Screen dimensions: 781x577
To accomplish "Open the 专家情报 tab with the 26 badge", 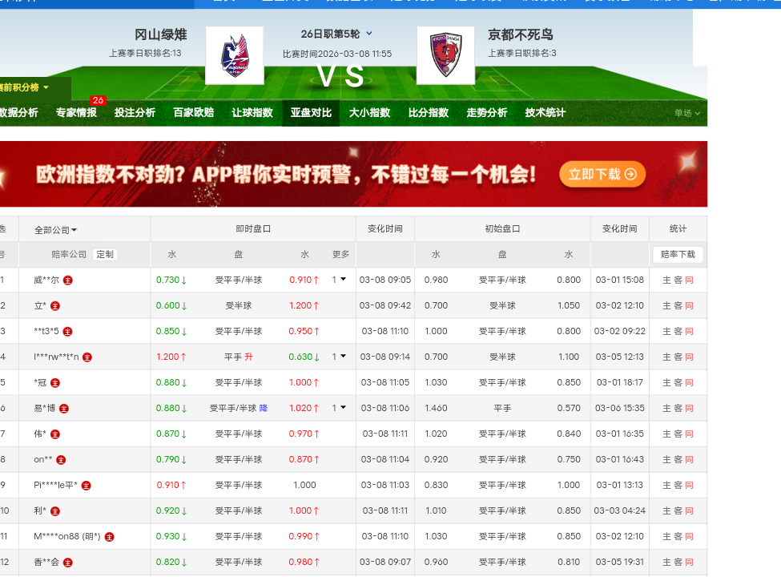I will 76,113.
